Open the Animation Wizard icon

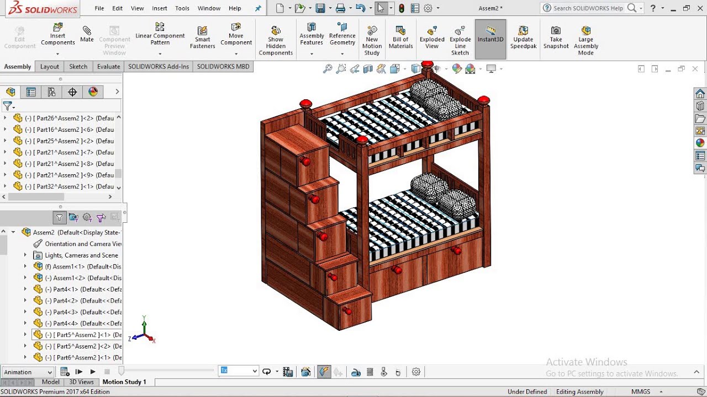click(x=306, y=372)
